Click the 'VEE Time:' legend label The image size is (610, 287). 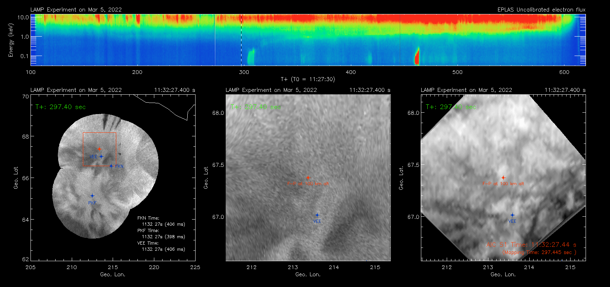148,243
